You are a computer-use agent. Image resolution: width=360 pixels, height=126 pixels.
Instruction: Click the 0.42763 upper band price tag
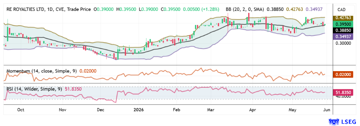pos(343,18)
